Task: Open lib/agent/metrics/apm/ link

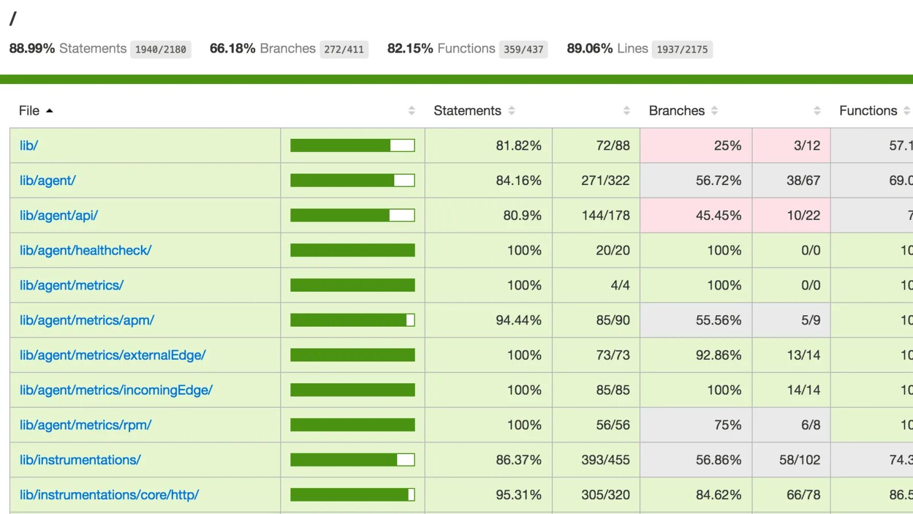Action: coord(87,320)
